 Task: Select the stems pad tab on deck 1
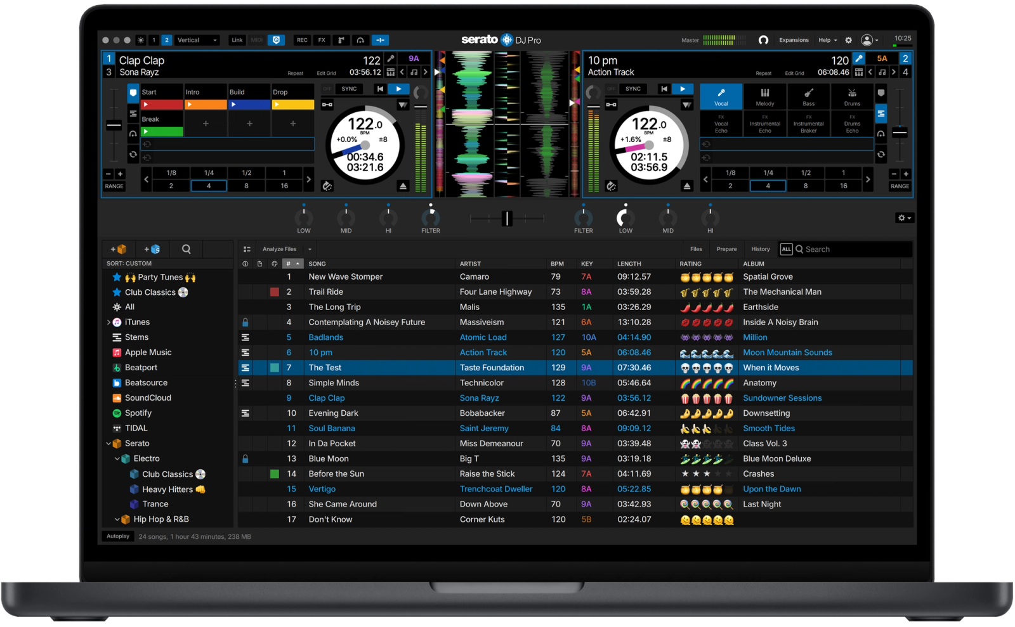tap(133, 113)
